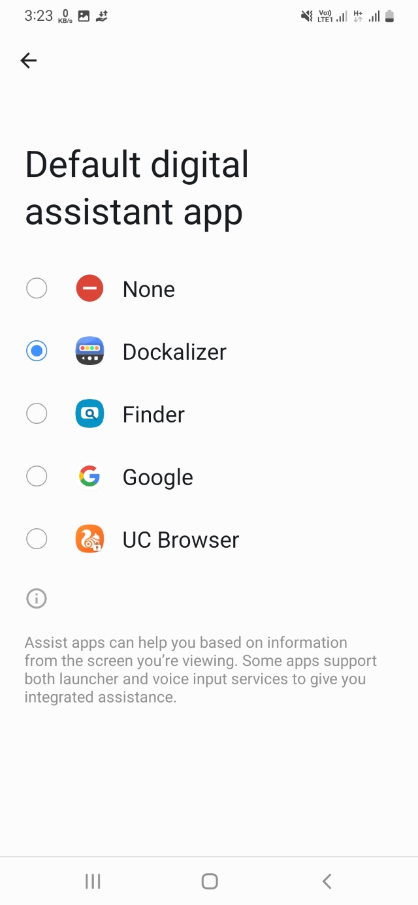Tap the back arrow at top
Screen dimensions: 418x905
click(x=29, y=61)
